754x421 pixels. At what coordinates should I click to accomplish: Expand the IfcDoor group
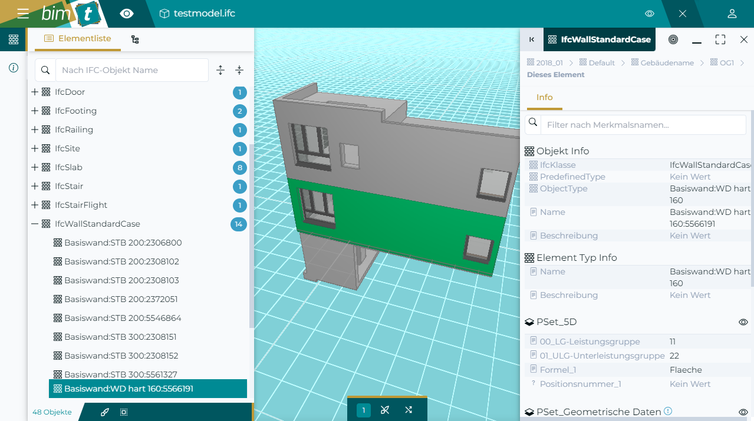pyautogui.click(x=35, y=92)
